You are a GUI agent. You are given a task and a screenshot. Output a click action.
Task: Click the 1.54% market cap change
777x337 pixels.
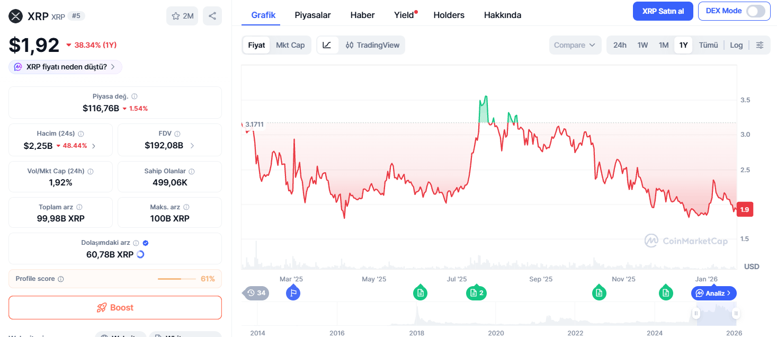(138, 108)
